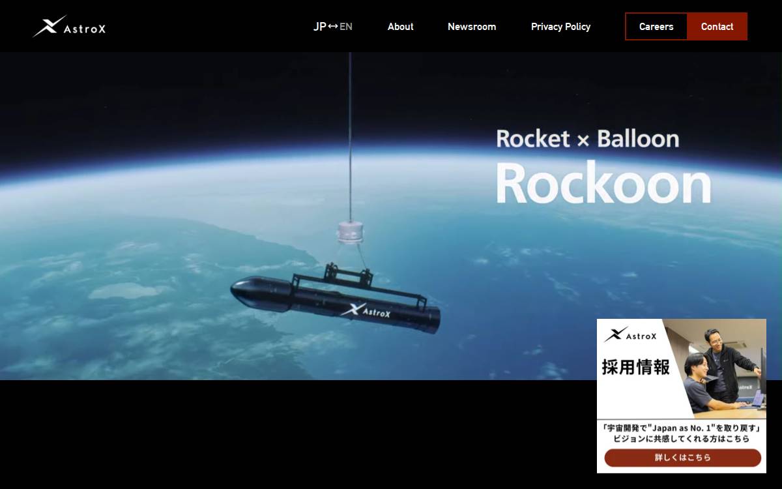This screenshot has height=489, width=782.
Task: Go to the Newsroom page
Action: (472, 27)
